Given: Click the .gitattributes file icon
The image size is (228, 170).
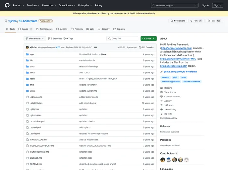Looking at the screenshot, I should pyautogui.click(x=27, y=103).
